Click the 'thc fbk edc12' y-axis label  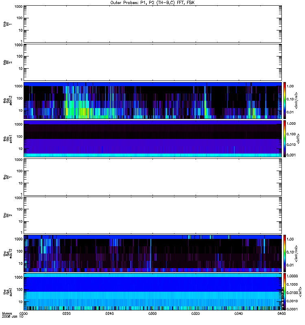(x=8, y=253)
